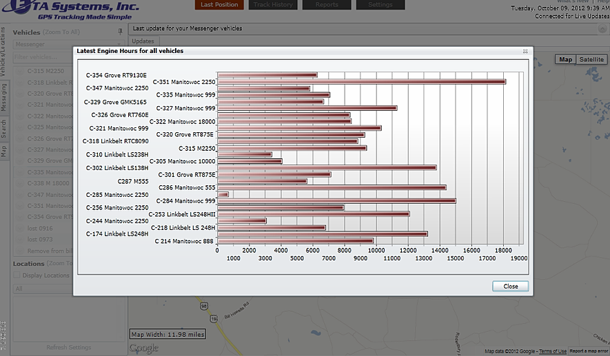Click the Google logo on map
This screenshot has height=356, width=610.
[144, 348]
